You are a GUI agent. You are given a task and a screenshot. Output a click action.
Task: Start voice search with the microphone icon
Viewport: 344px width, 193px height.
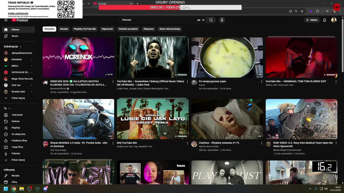coord(222,20)
